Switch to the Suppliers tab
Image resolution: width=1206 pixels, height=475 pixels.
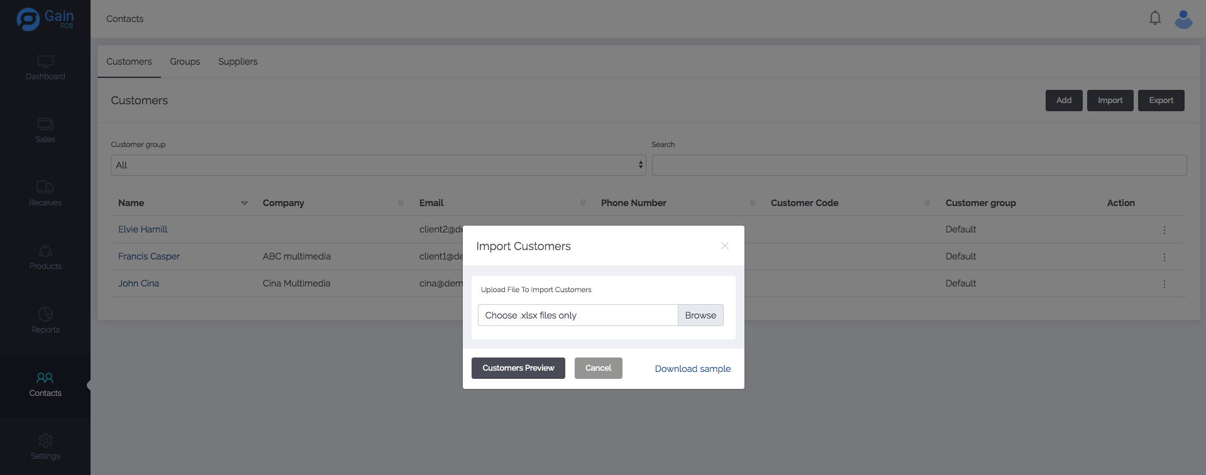click(x=238, y=62)
